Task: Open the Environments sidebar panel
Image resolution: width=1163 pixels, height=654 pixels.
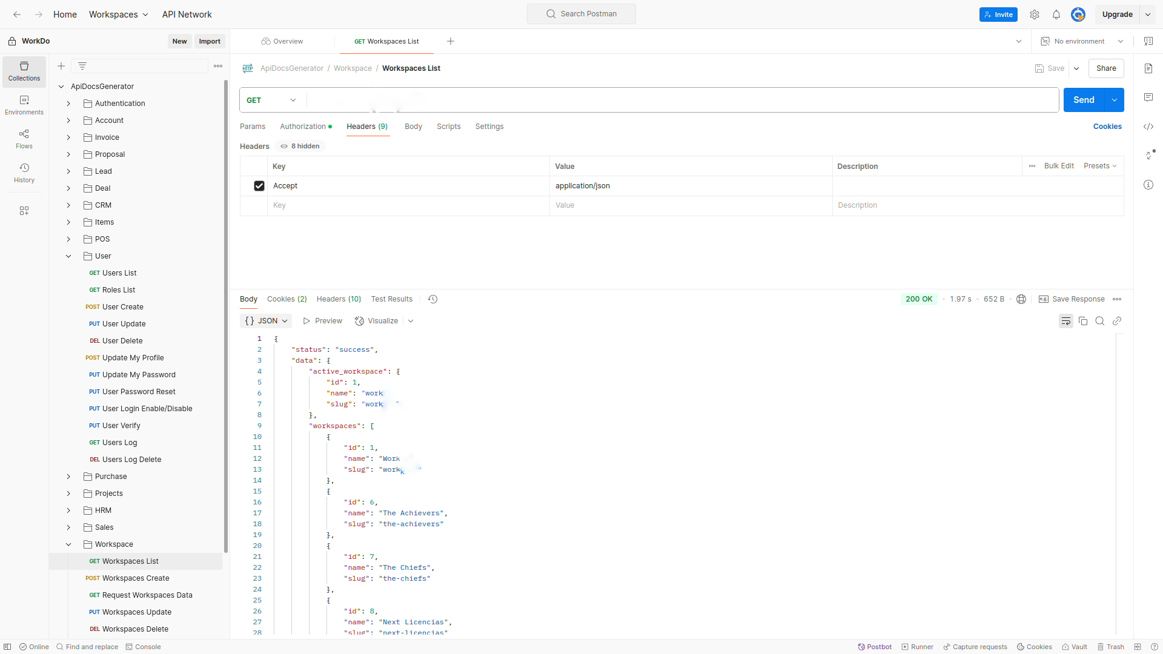Action: pos(24,105)
